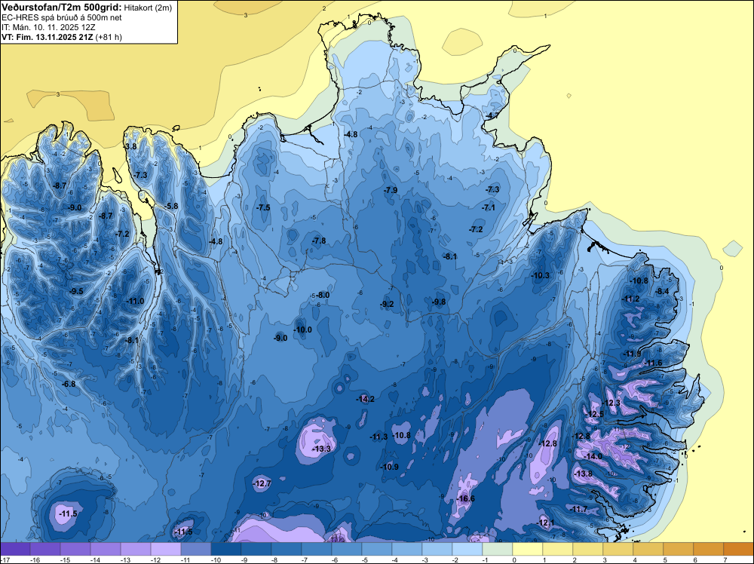The image size is (754, 564).
Task: Click the -8.4 temperature value
Action: 663,291
